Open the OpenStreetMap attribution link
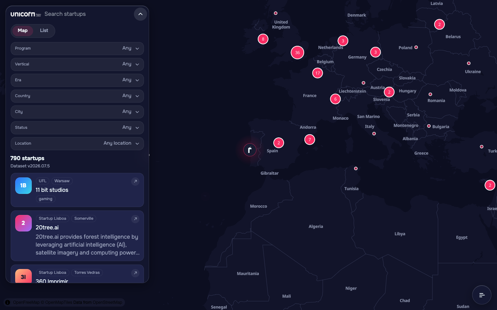The height and width of the screenshot is (310, 497). click(107, 302)
